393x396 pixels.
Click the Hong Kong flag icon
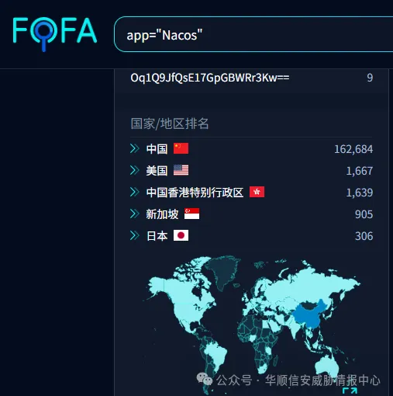click(257, 192)
